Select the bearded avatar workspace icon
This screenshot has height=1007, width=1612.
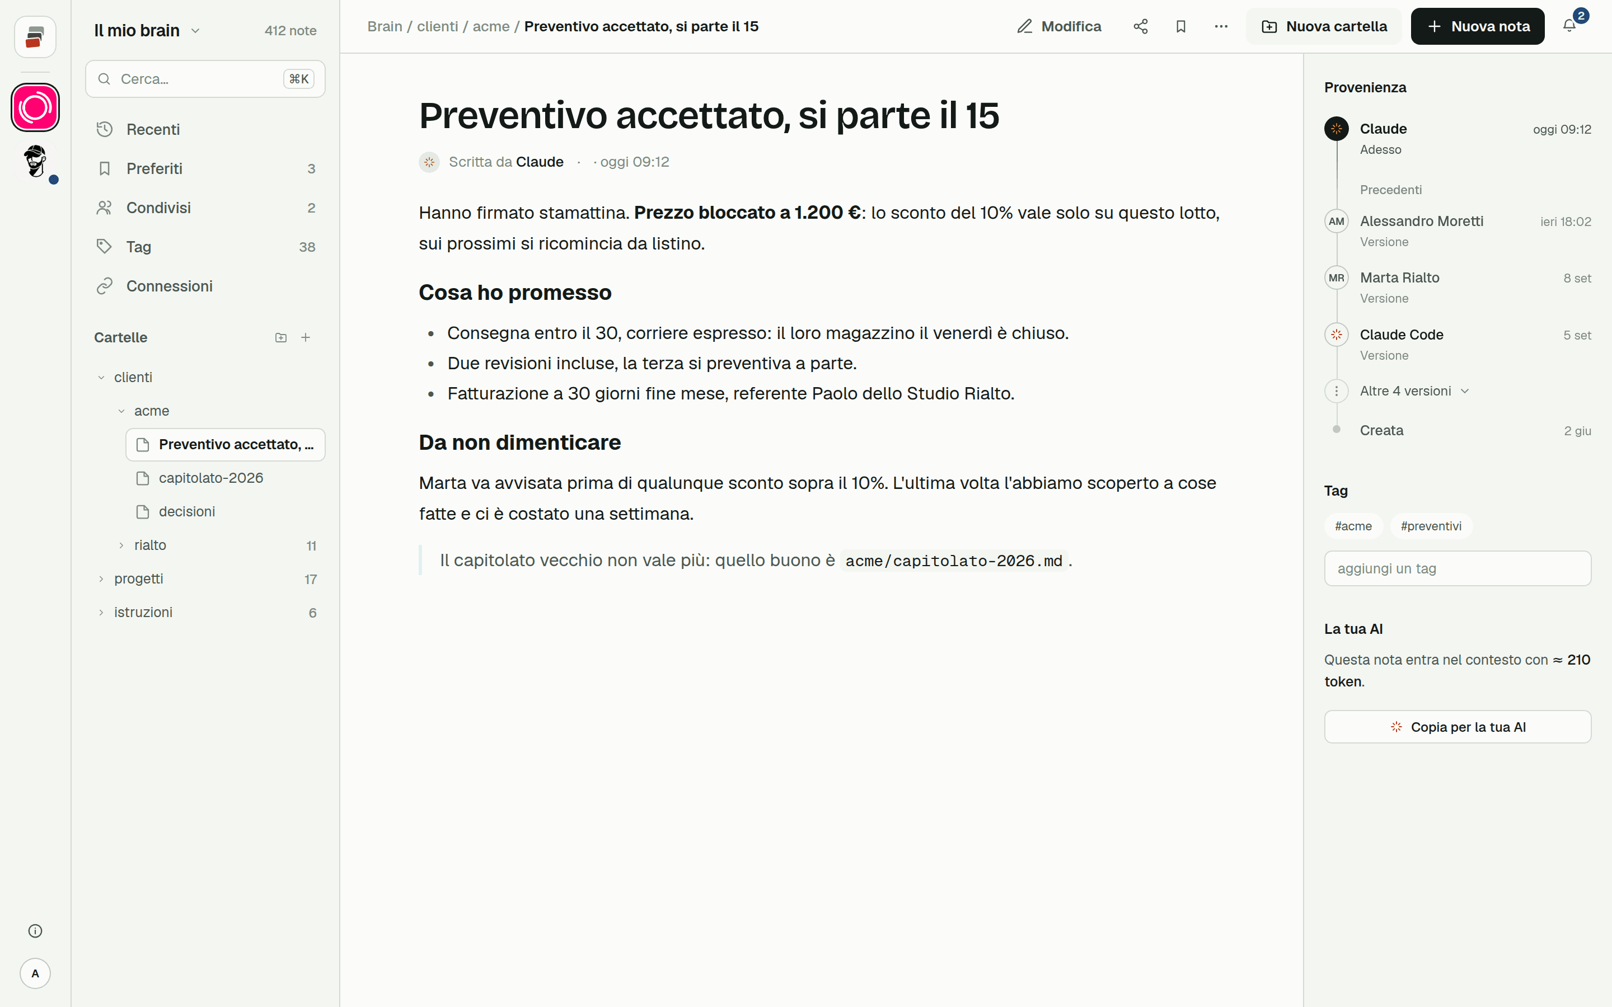pyautogui.click(x=35, y=161)
